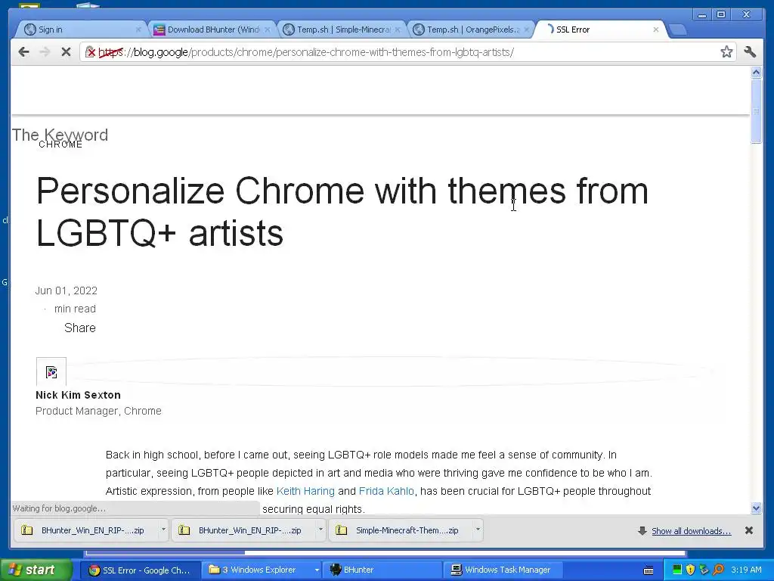This screenshot has height=581, width=774.
Task: Click the on-screen keyboard taskbar icon
Action: tap(649, 570)
